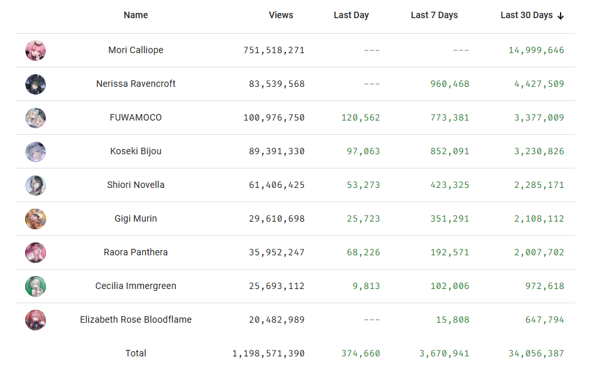Image resolution: width=593 pixels, height=370 pixels.
Task: Click FUWAMOCO's avatar image
Action: 36,117
